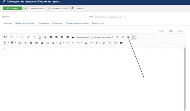190x111 pixels.
Task: Toggle underline formatting
Action: pos(39,37)
